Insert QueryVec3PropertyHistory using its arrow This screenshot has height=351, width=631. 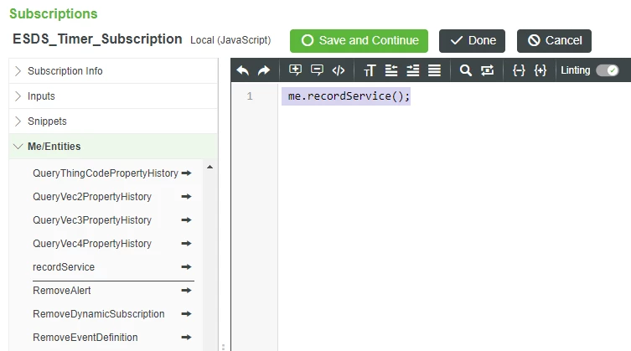click(x=186, y=219)
